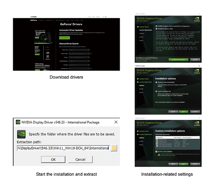
Task: Click System Check check icon in Installation options window
Action: pos(138,79)
